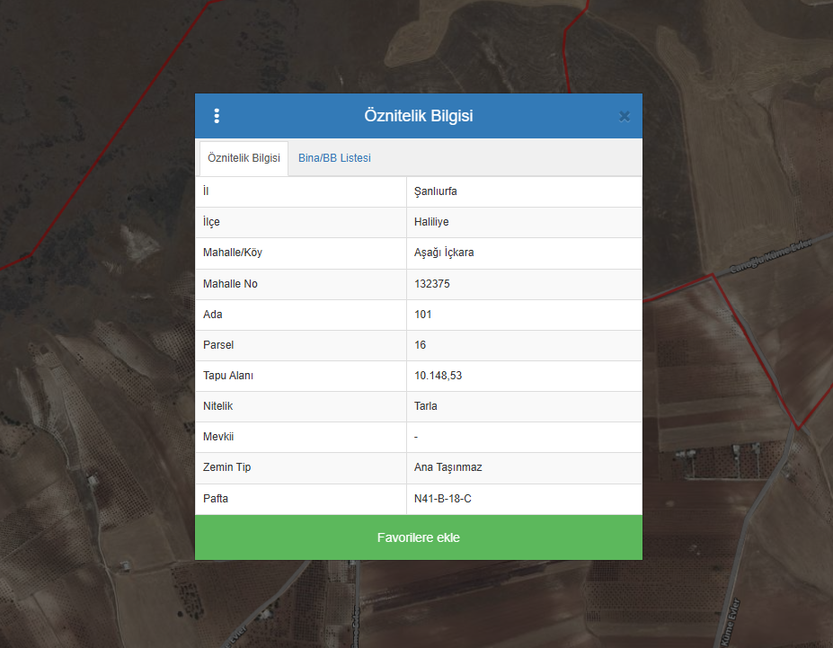Viewport: 833px width, 648px height.
Task: Switch to the Bina/BB Listesi tab
Action: (x=334, y=158)
